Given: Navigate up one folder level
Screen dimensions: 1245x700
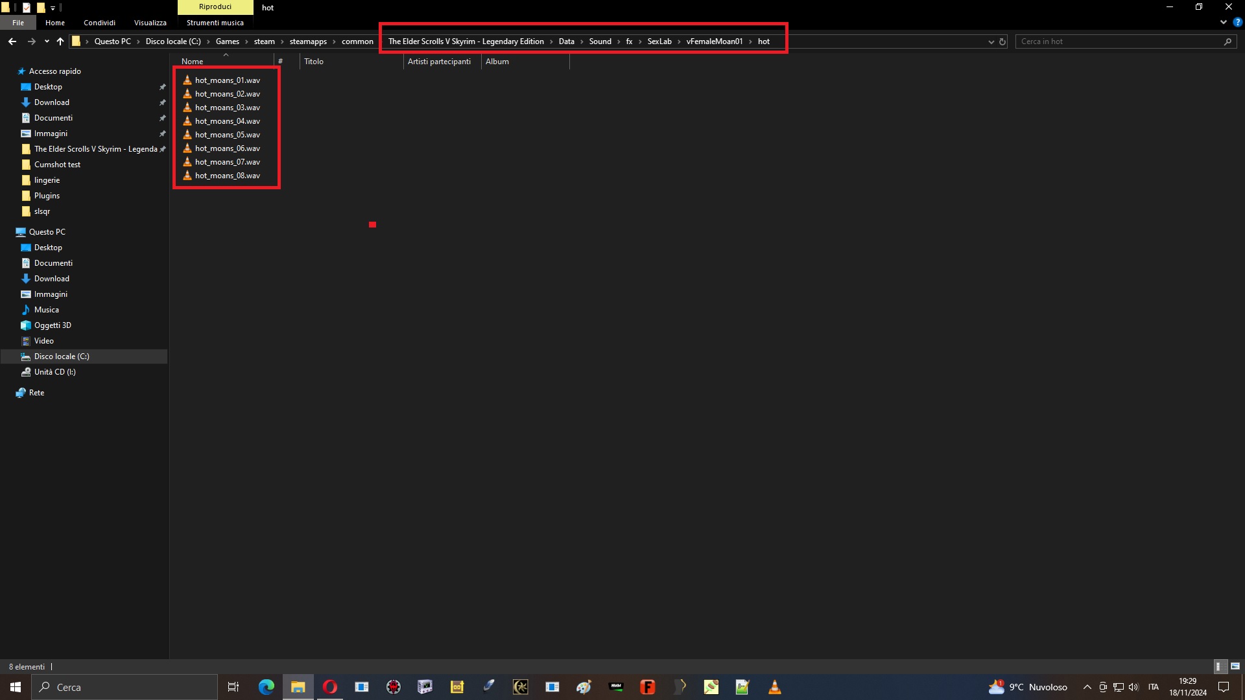Looking at the screenshot, I should point(60,41).
